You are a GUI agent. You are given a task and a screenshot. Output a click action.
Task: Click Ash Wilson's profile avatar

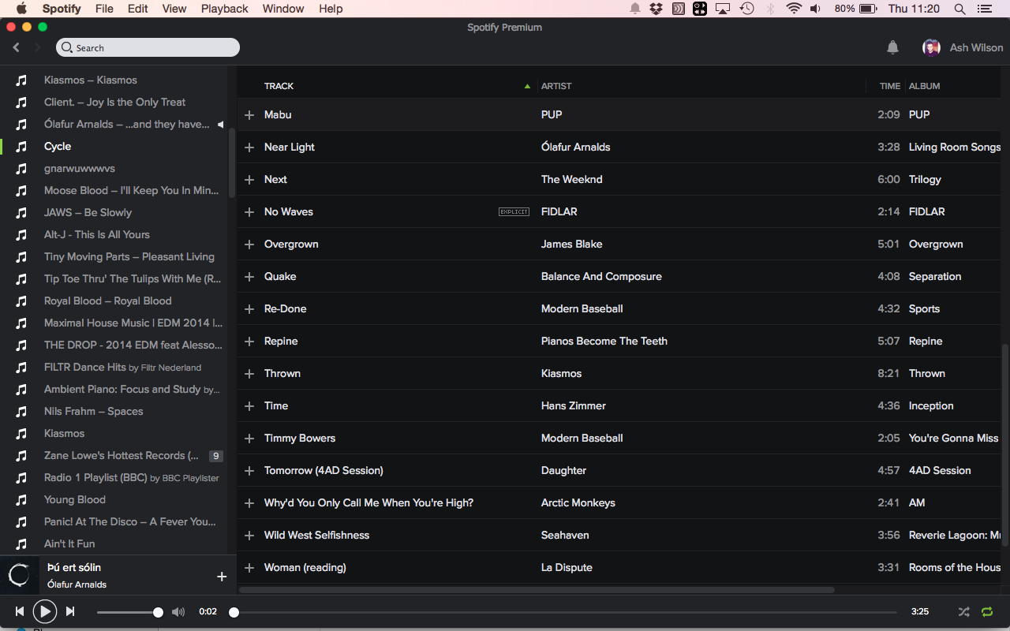pos(931,48)
